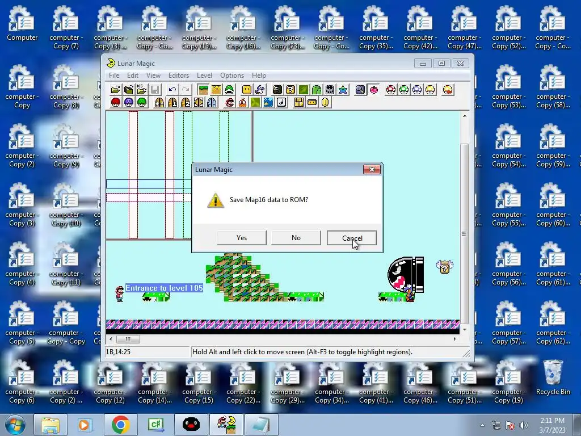The image size is (581, 436).
Task: Open the File menu
Action: 113,76
